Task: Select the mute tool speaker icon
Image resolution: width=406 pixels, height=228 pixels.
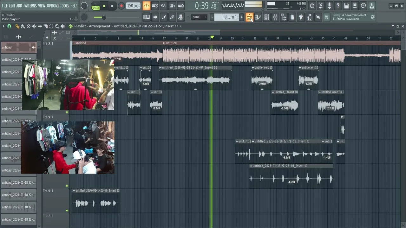Action: pyautogui.click(x=34, y=26)
